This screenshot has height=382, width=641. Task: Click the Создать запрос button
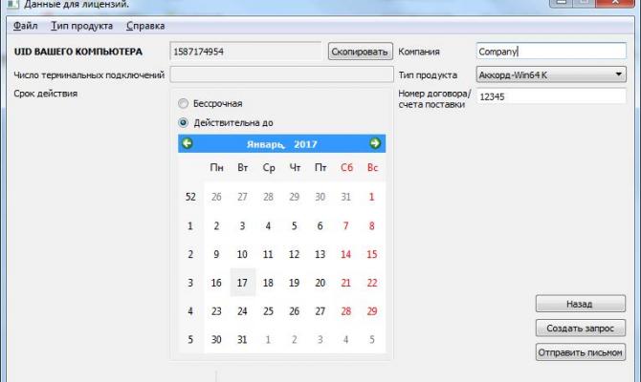[581, 329]
